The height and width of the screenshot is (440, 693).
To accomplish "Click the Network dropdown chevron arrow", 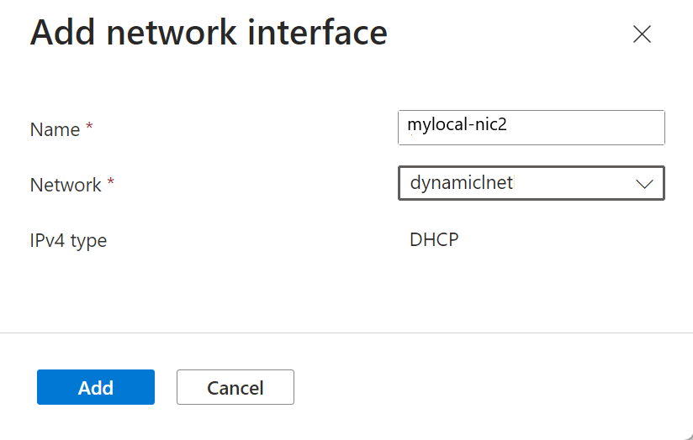I will pos(645,184).
